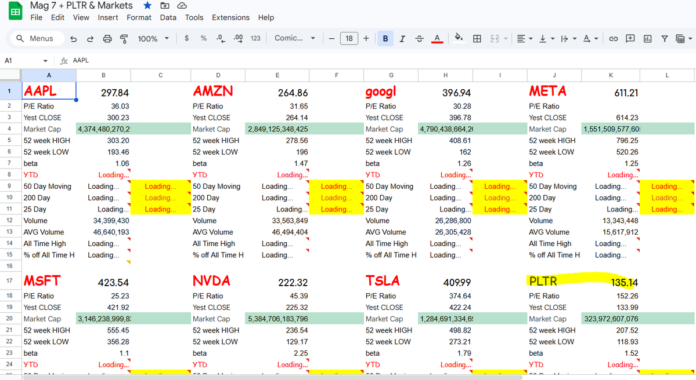
Task: Create a filter
Action: click(x=665, y=39)
